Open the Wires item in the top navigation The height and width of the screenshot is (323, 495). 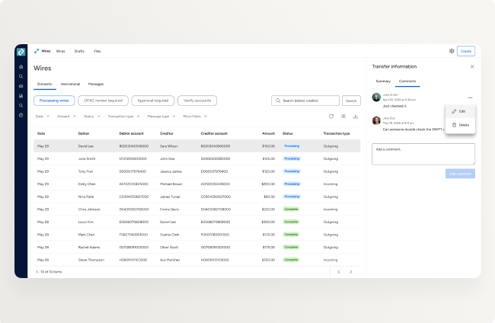61,51
